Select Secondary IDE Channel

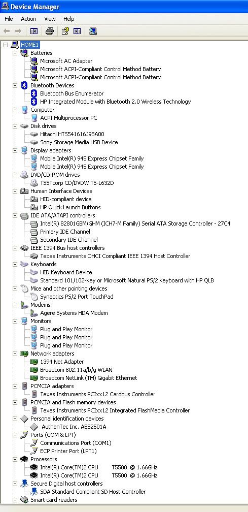69,240
